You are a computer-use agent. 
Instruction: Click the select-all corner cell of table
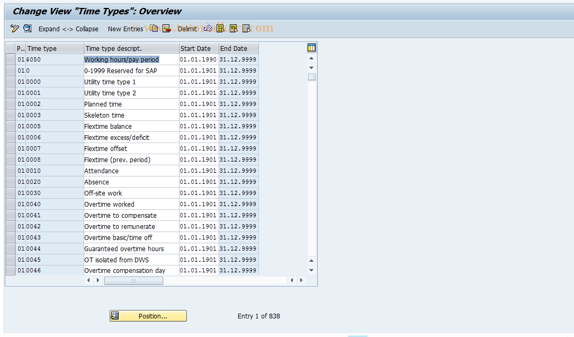[x=11, y=48]
